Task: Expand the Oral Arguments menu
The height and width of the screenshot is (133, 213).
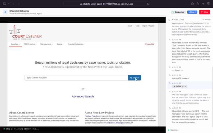Action: pyautogui.click(x=47, y=44)
